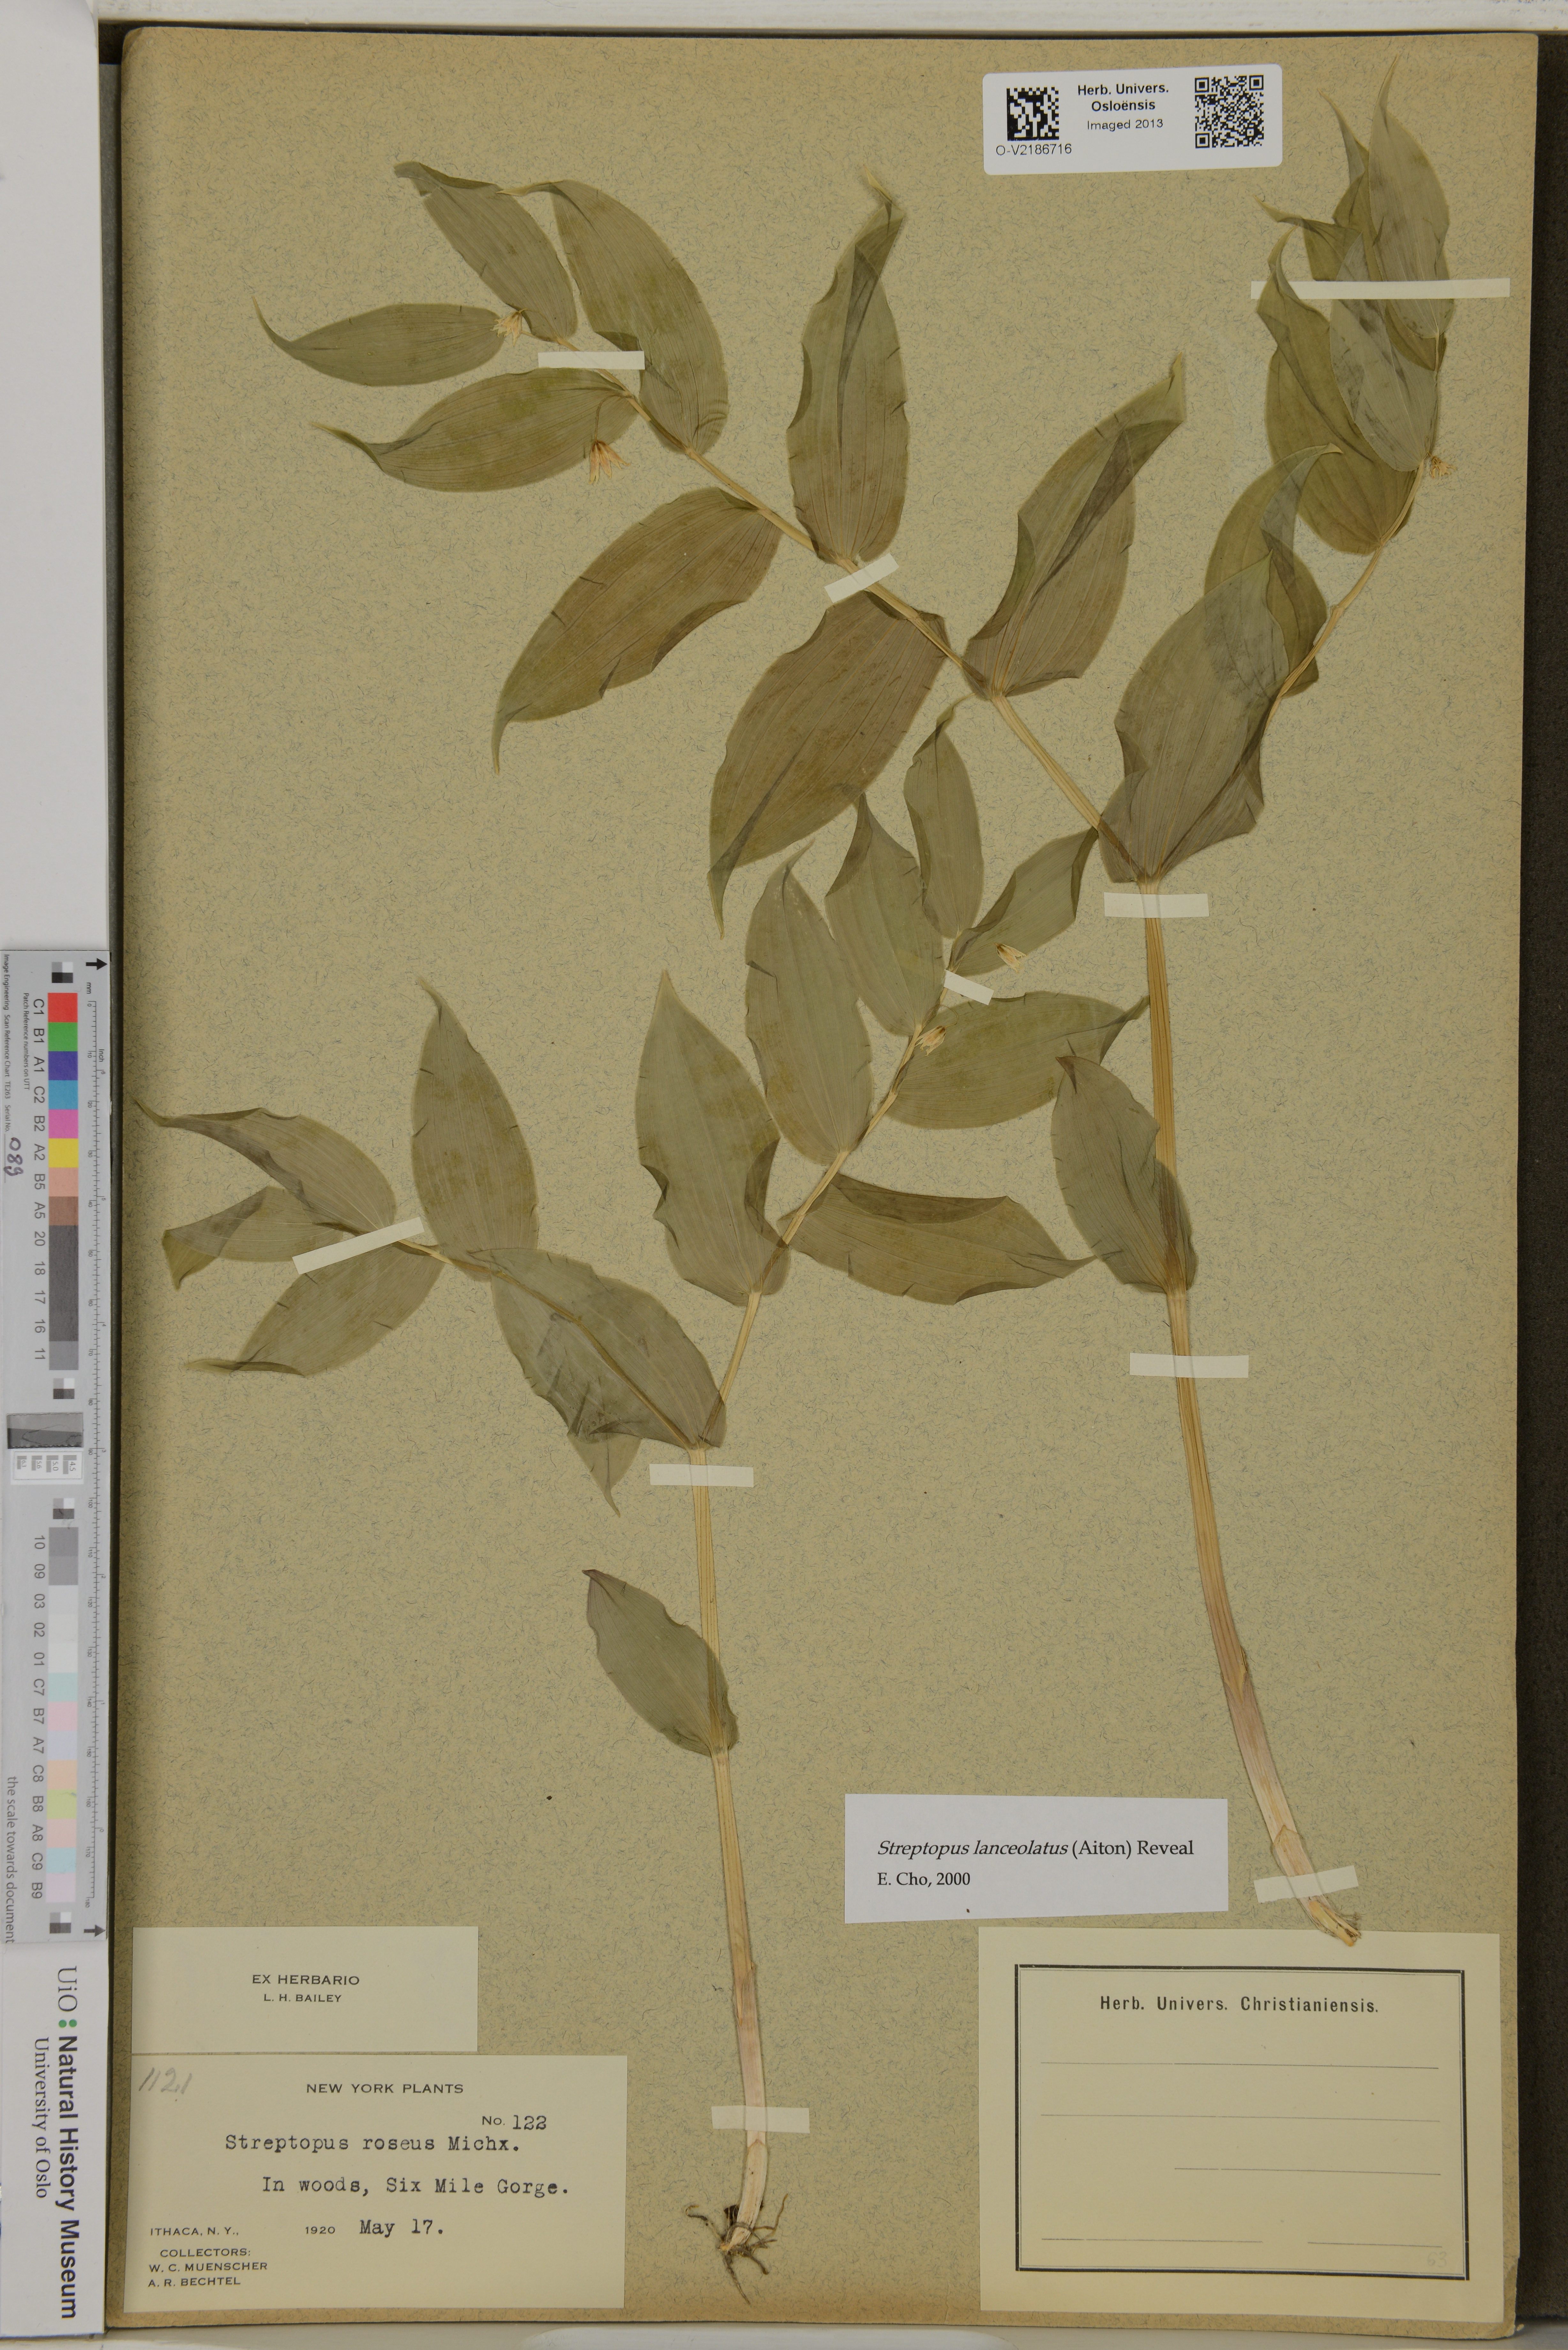Click the 'Herb. Univers. Christianiensis.' heading
Image resolution: width=1568 pixels, height=2350 pixels.
tap(1239, 2004)
